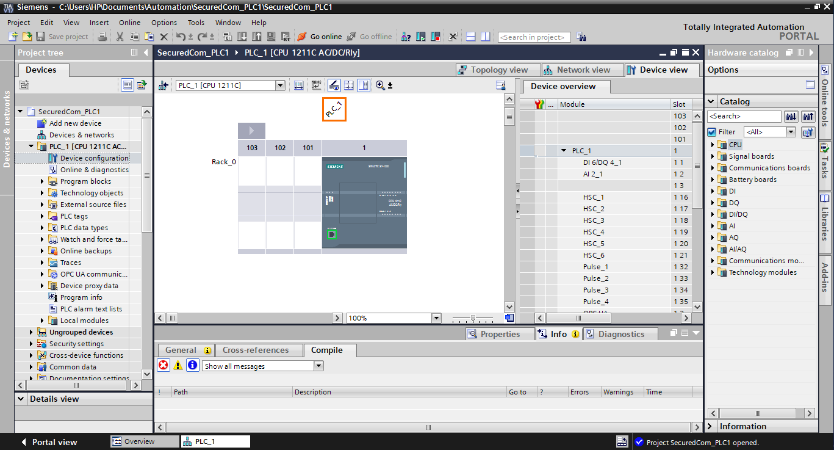Select the show labels toolbar icon in device view
Image resolution: width=834 pixels, height=450 pixels.
coord(316,85)
